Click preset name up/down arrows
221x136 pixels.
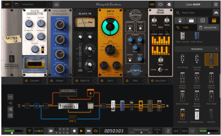(x=49, y=4)
